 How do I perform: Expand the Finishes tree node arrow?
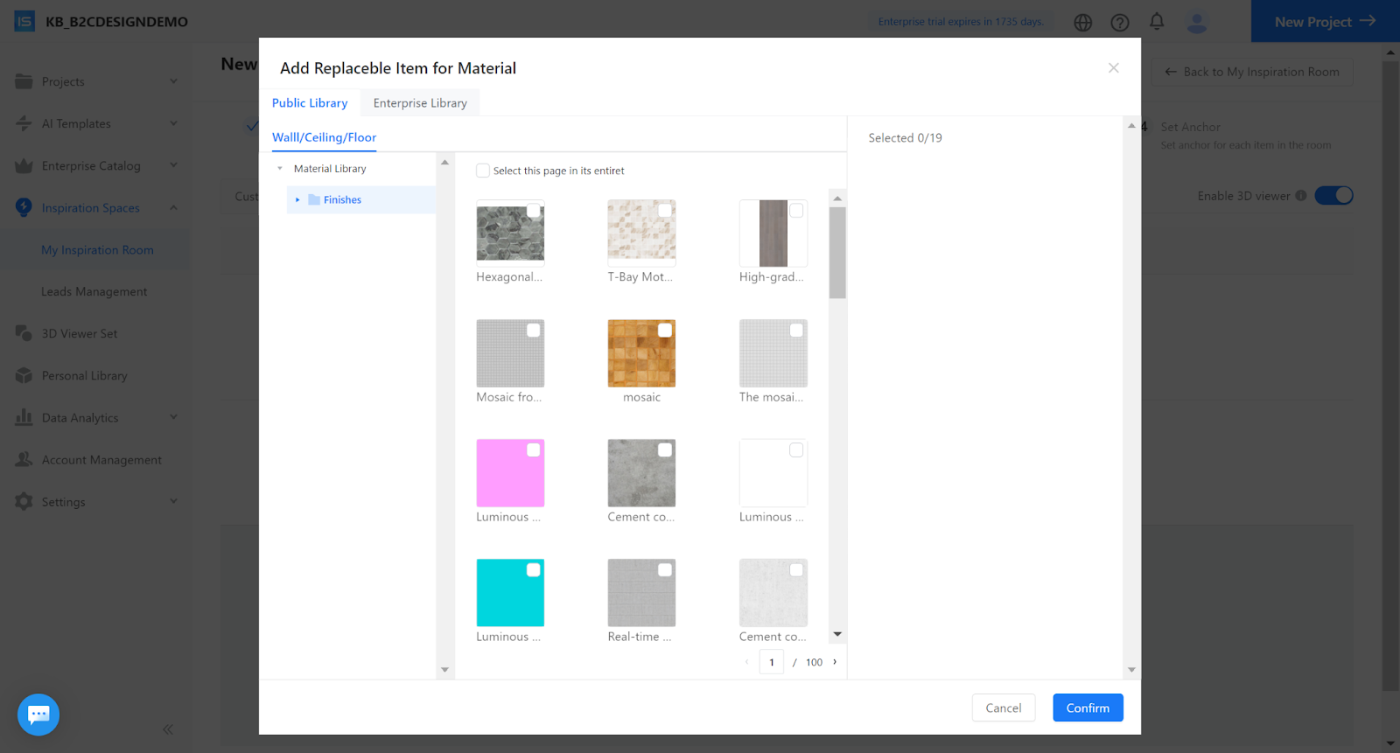click(297, 200)
